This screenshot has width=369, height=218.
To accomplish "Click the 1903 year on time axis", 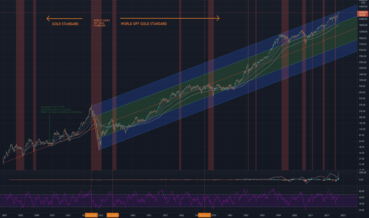I will click(21, 215).
